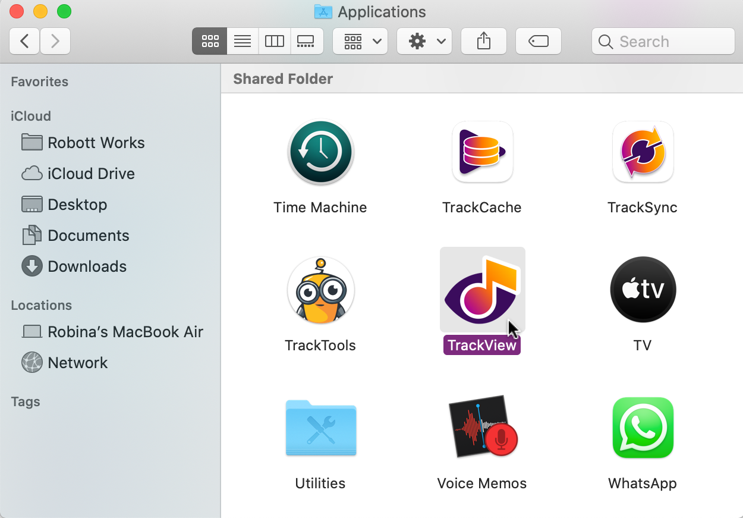743x518 pixels.
Task: Open the Utilities folder icon
Action: pos(320,428)
